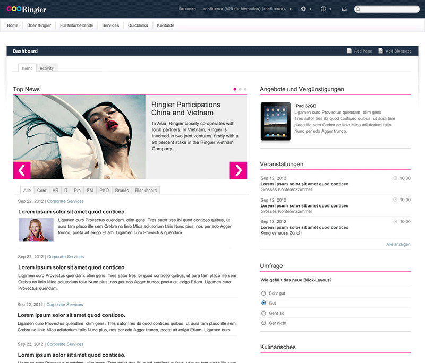Select the Blackboard news tab
The width and height of the screenshot is (425, 363).
[146, 191]
